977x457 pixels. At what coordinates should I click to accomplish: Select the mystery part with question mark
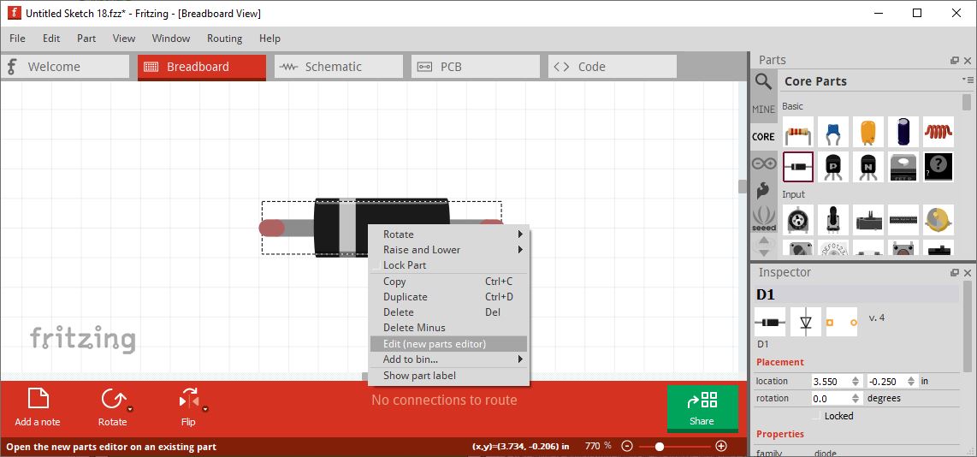[939, 167]
